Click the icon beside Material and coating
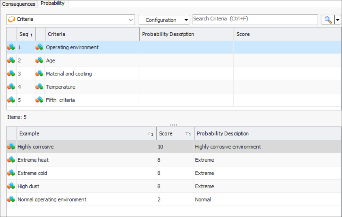 coord(39,74)
